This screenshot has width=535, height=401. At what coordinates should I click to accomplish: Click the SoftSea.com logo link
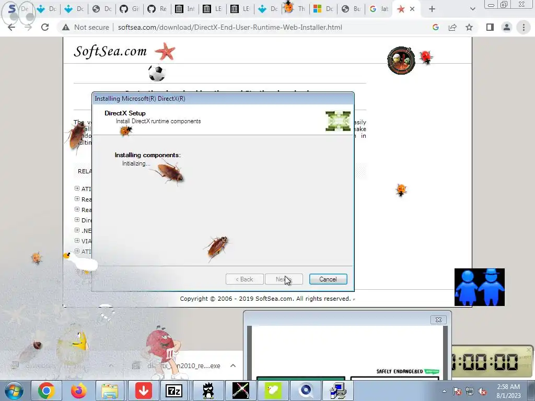point(110,51)
